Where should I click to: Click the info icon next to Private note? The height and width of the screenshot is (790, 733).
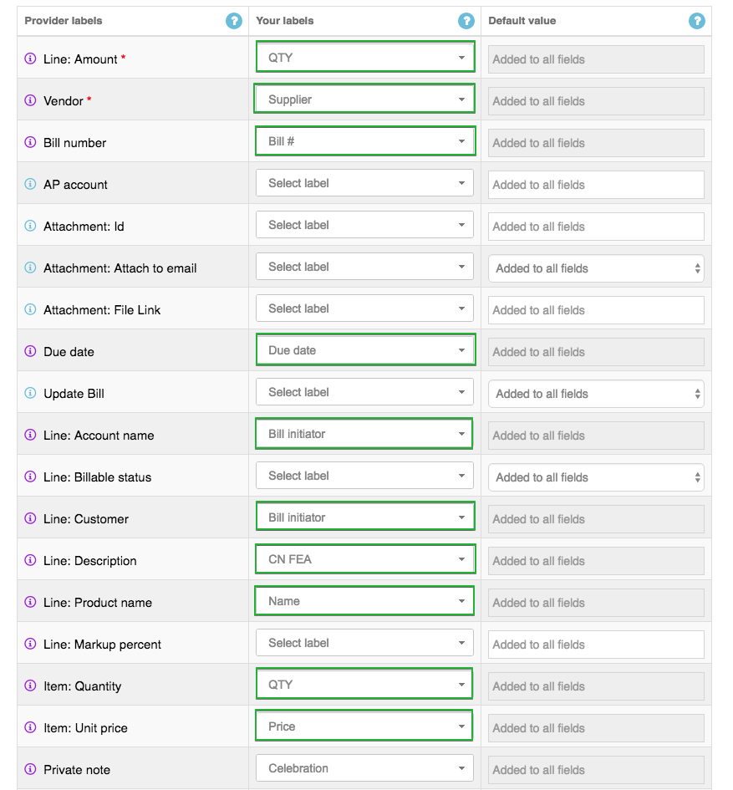[30, 770]
